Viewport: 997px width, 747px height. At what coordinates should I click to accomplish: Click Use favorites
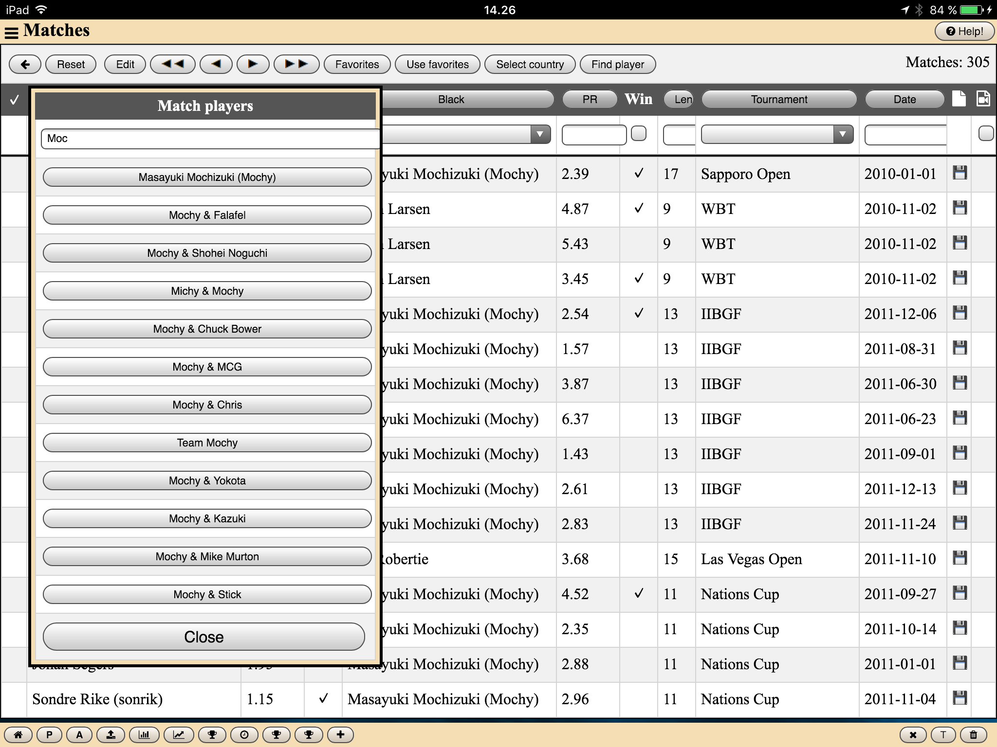click(x=438, y=64)
